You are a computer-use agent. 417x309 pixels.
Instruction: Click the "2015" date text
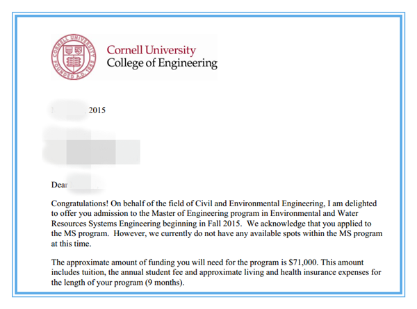pos(97,109)
